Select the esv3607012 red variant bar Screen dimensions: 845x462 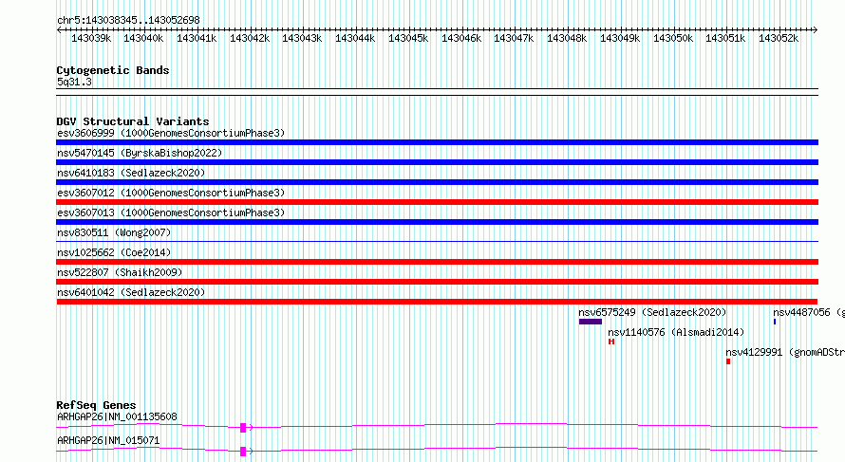coord(437,202)
